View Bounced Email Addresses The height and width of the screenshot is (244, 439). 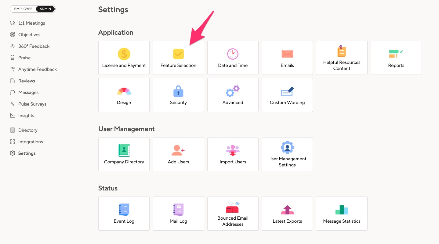233,213
